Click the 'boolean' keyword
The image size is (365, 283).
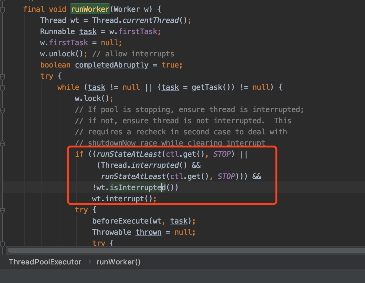tap(55, 65)
